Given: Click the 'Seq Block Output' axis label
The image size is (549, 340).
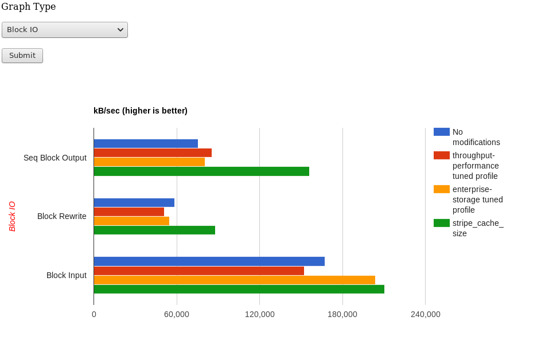Looking at the screenshot, I should (x=55, y=158).
